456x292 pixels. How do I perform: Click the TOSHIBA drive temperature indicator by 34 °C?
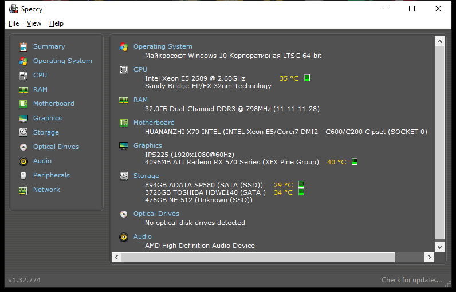[301, 192]
